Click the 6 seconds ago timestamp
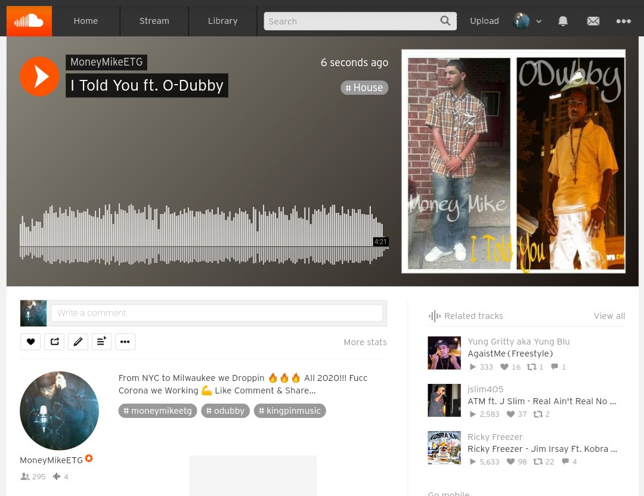 click(354, 63)
